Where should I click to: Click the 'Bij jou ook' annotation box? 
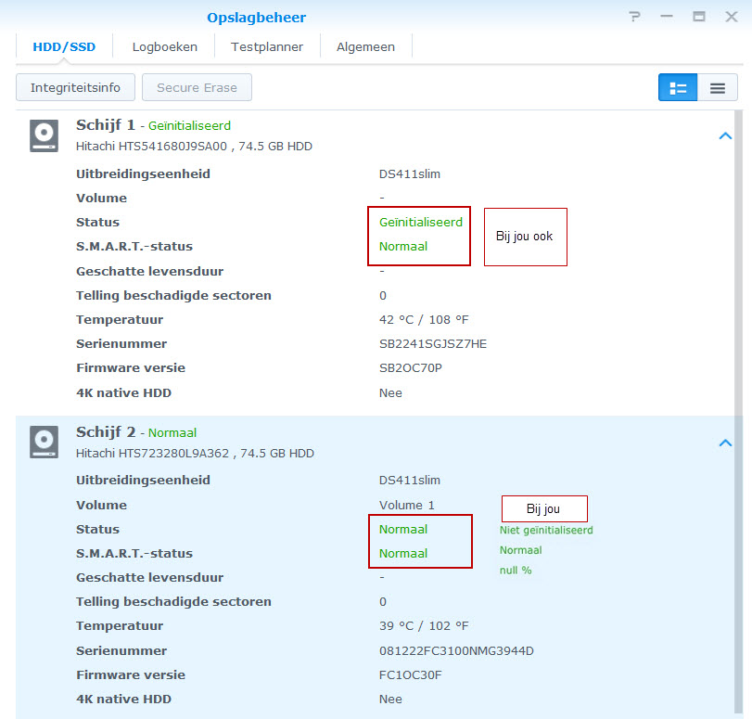pyautogui.click(x=525, y=237)
